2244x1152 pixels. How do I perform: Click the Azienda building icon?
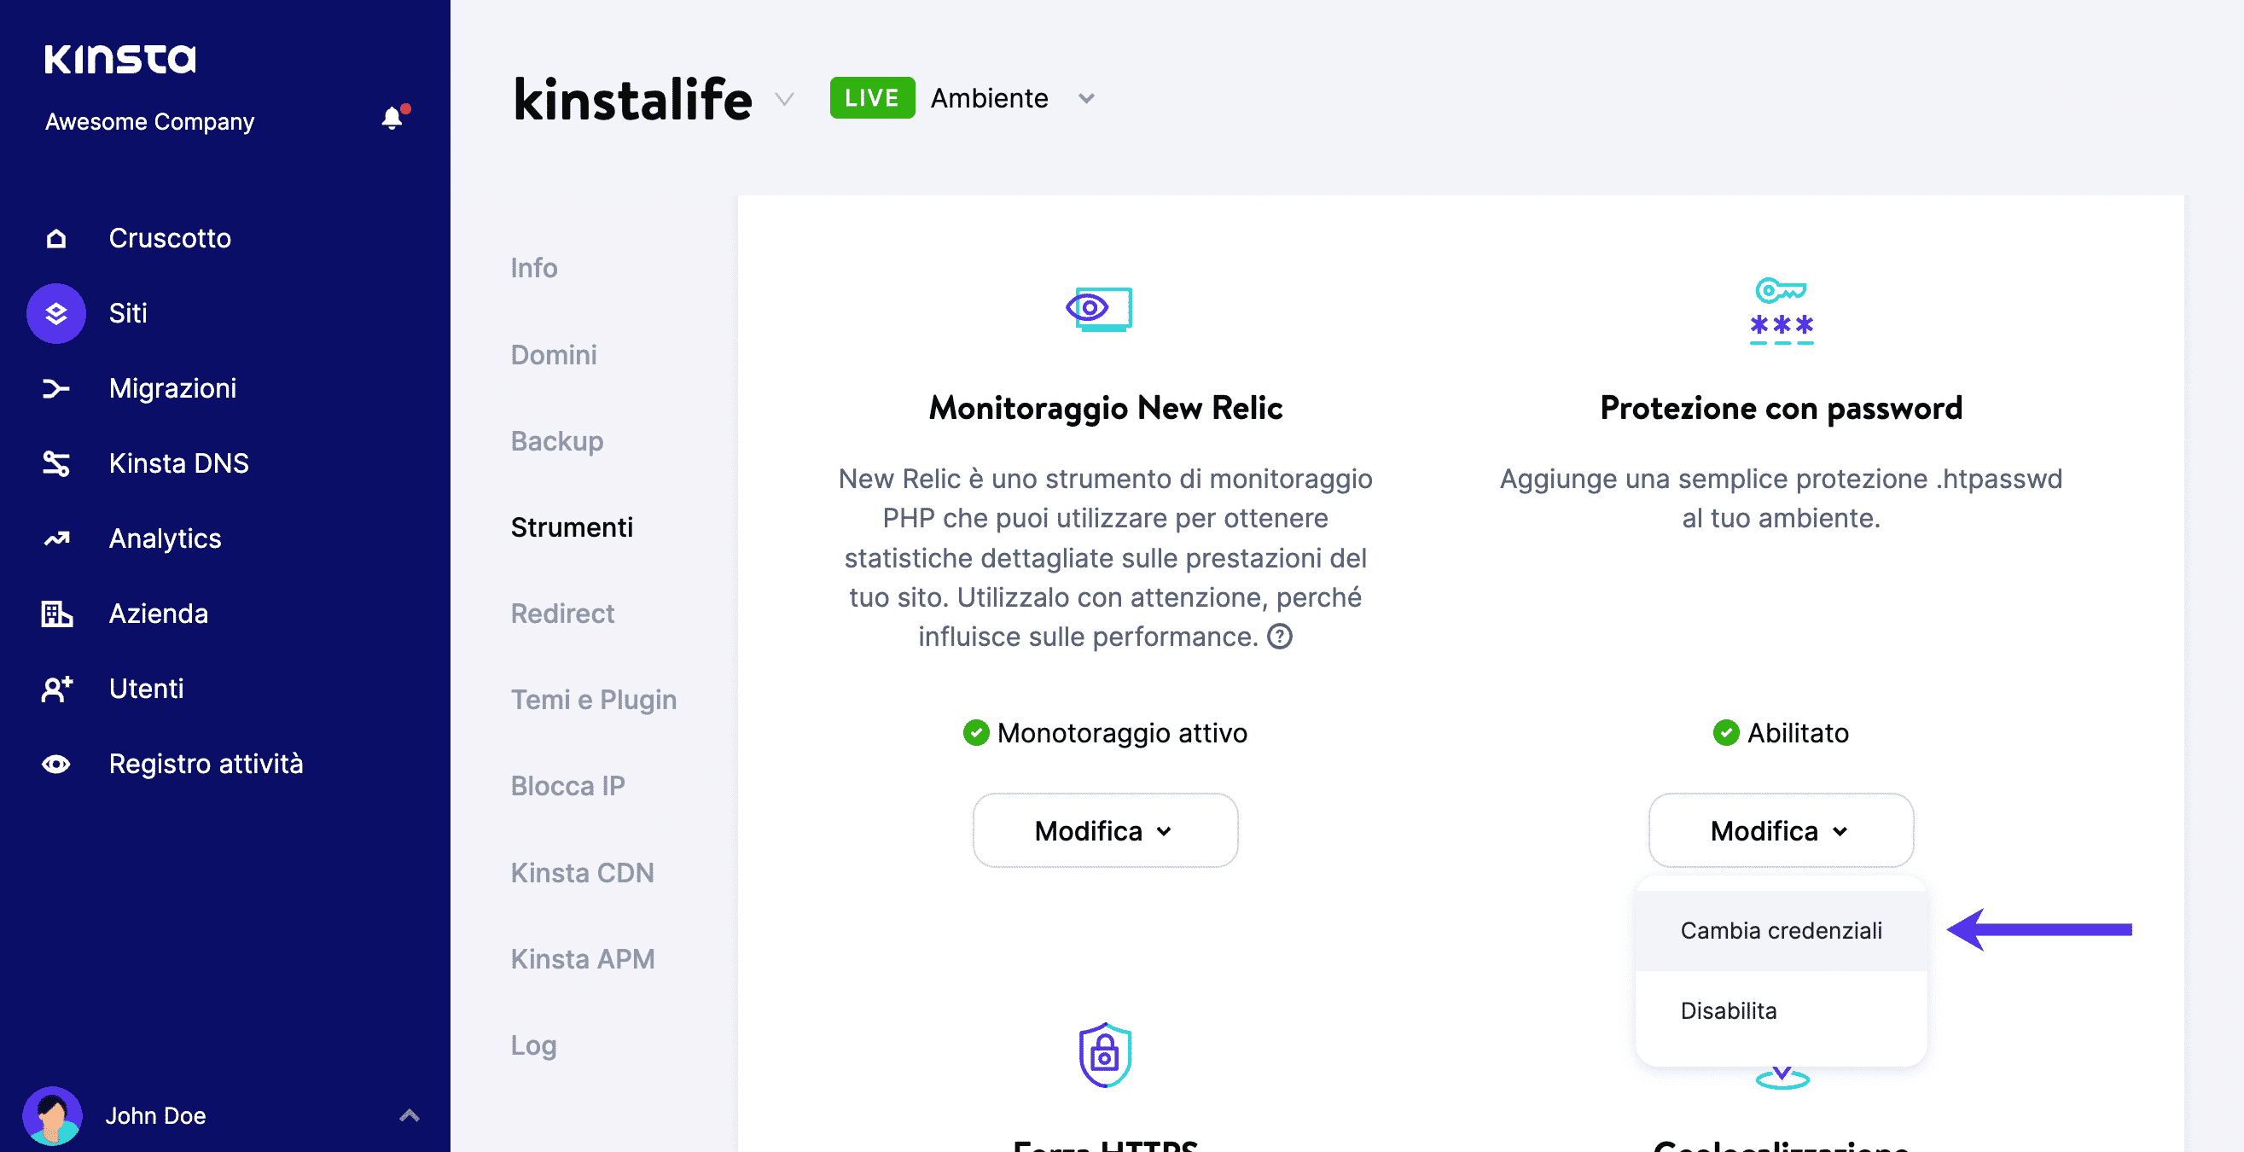click(56, 614)
